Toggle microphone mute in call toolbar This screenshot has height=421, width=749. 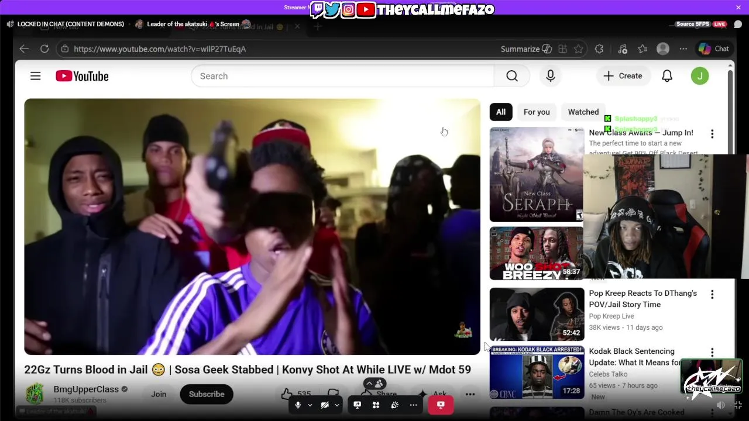[x=298, y=405]
